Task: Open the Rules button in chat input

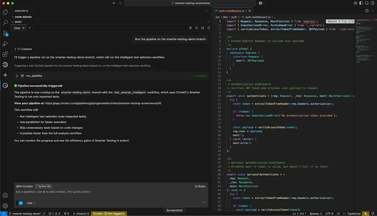Action: pyautogui.click(x=200, y=186)
